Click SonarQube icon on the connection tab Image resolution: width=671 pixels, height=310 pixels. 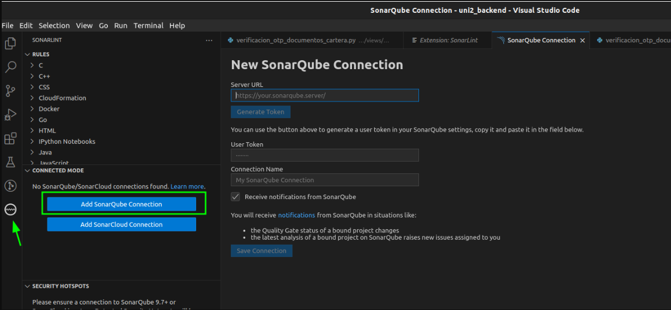click(501, 40)
